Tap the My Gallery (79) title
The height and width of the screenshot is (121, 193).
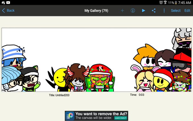pyautogui.click(x=96, y=11)
